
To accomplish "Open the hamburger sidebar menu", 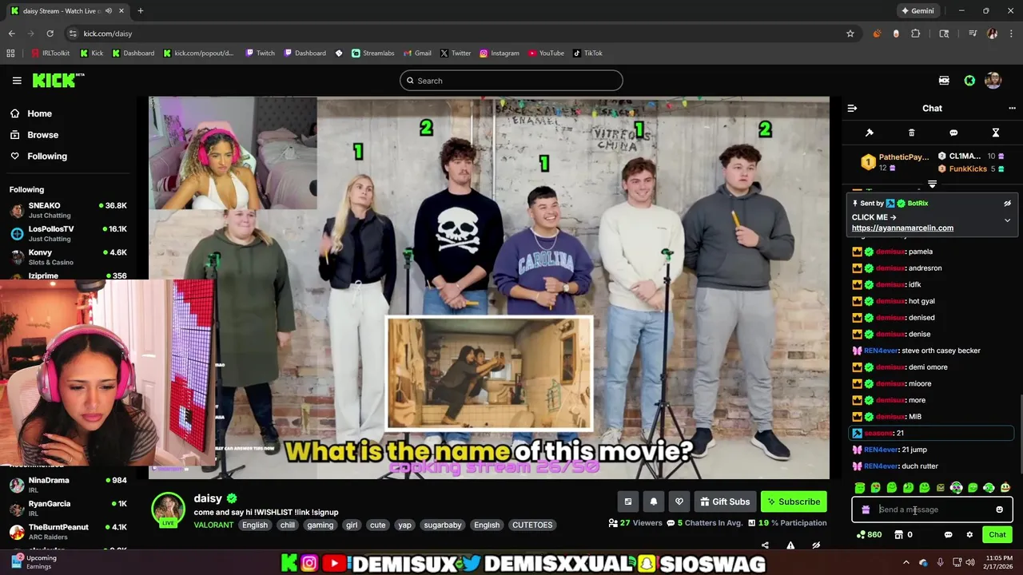I will [17, 80].
